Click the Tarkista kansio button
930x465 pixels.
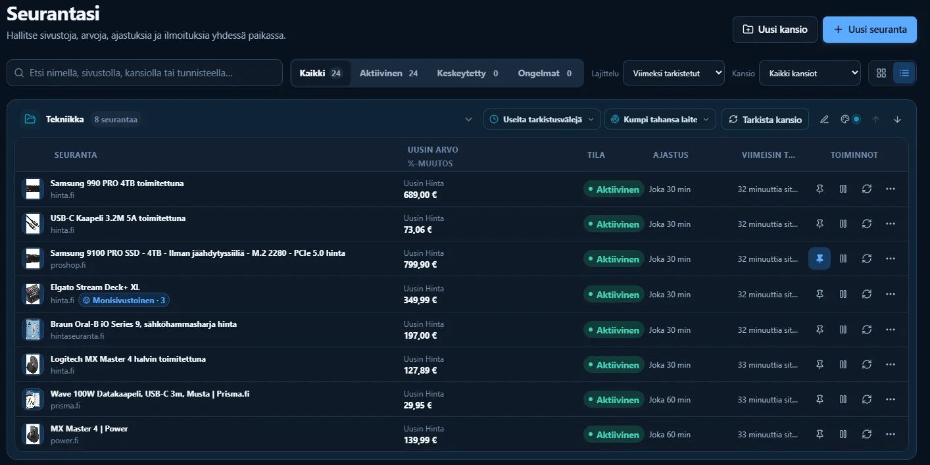tap(766, 119)
